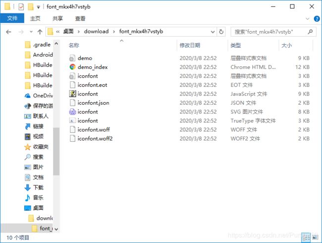The height and width of the screenshot is (243, 322).
Task: Open the recent locations dropdown
Action: pos(31,32)
